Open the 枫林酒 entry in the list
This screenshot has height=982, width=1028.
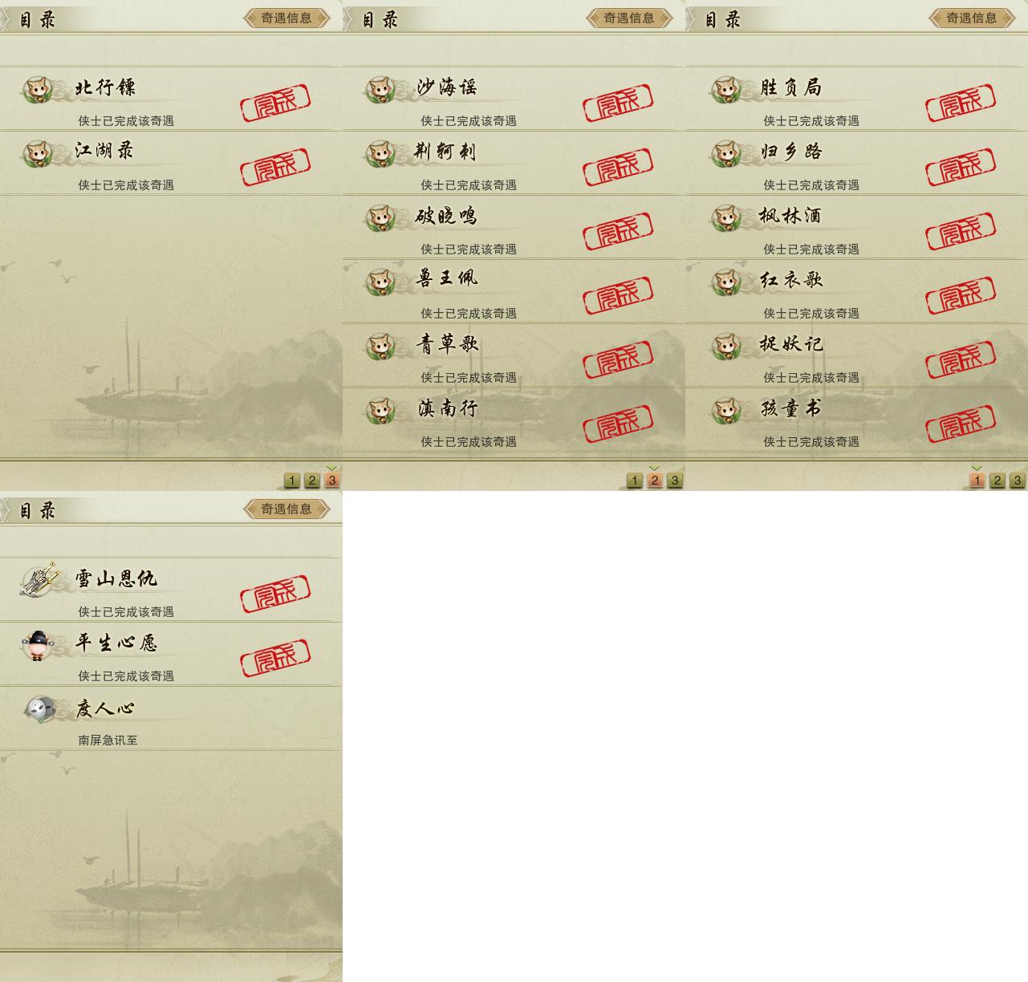(x=856, y=227)
